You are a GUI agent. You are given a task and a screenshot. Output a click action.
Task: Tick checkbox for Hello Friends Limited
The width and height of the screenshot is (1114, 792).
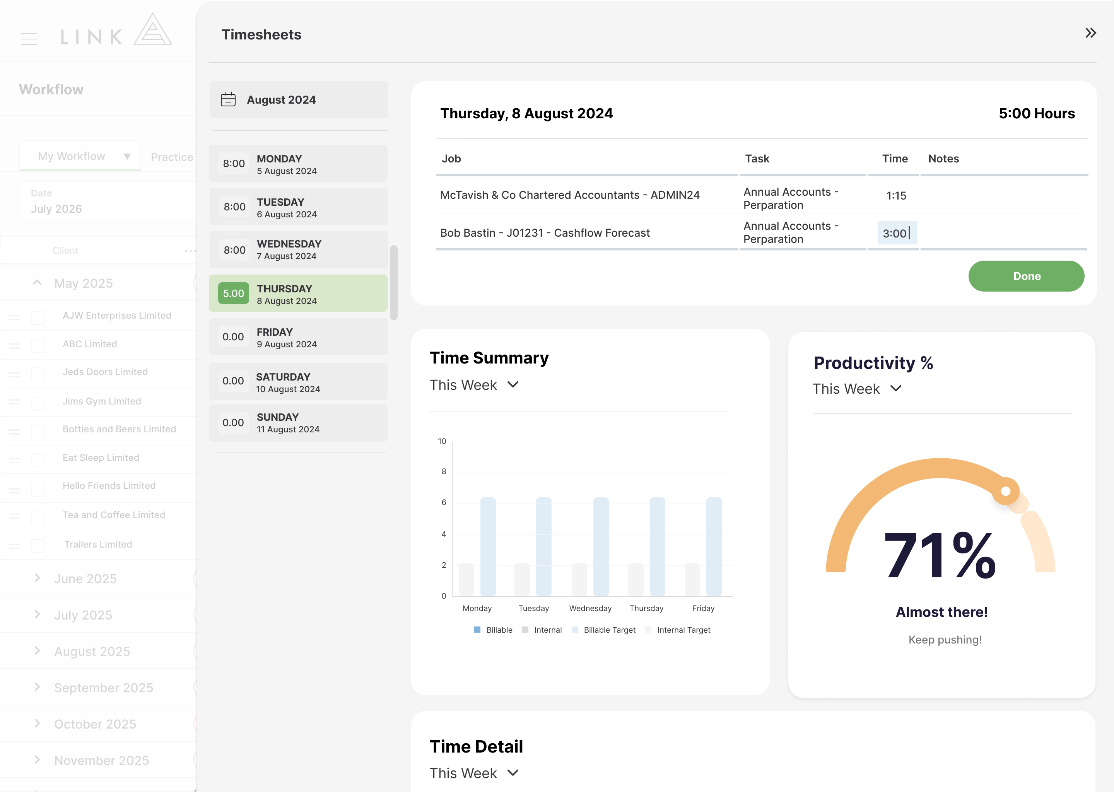[38, 489]
